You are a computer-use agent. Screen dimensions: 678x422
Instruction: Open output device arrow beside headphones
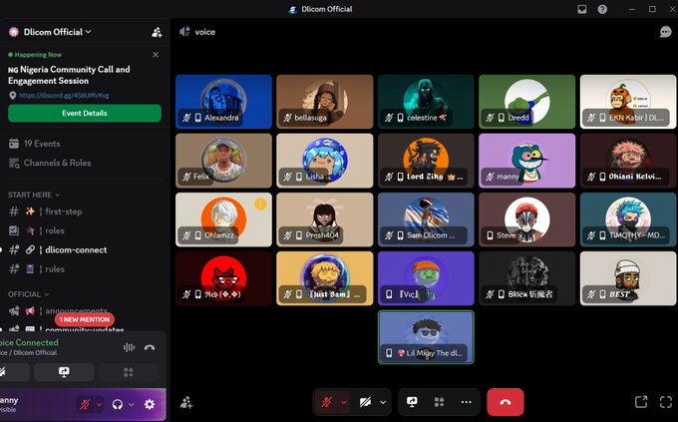click(132, 404)
